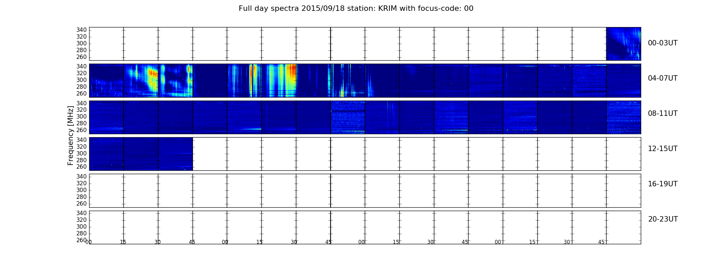Screen dimensions: 712x271
Task: Click the '00-03UT' row label
Action: point(662,43)
